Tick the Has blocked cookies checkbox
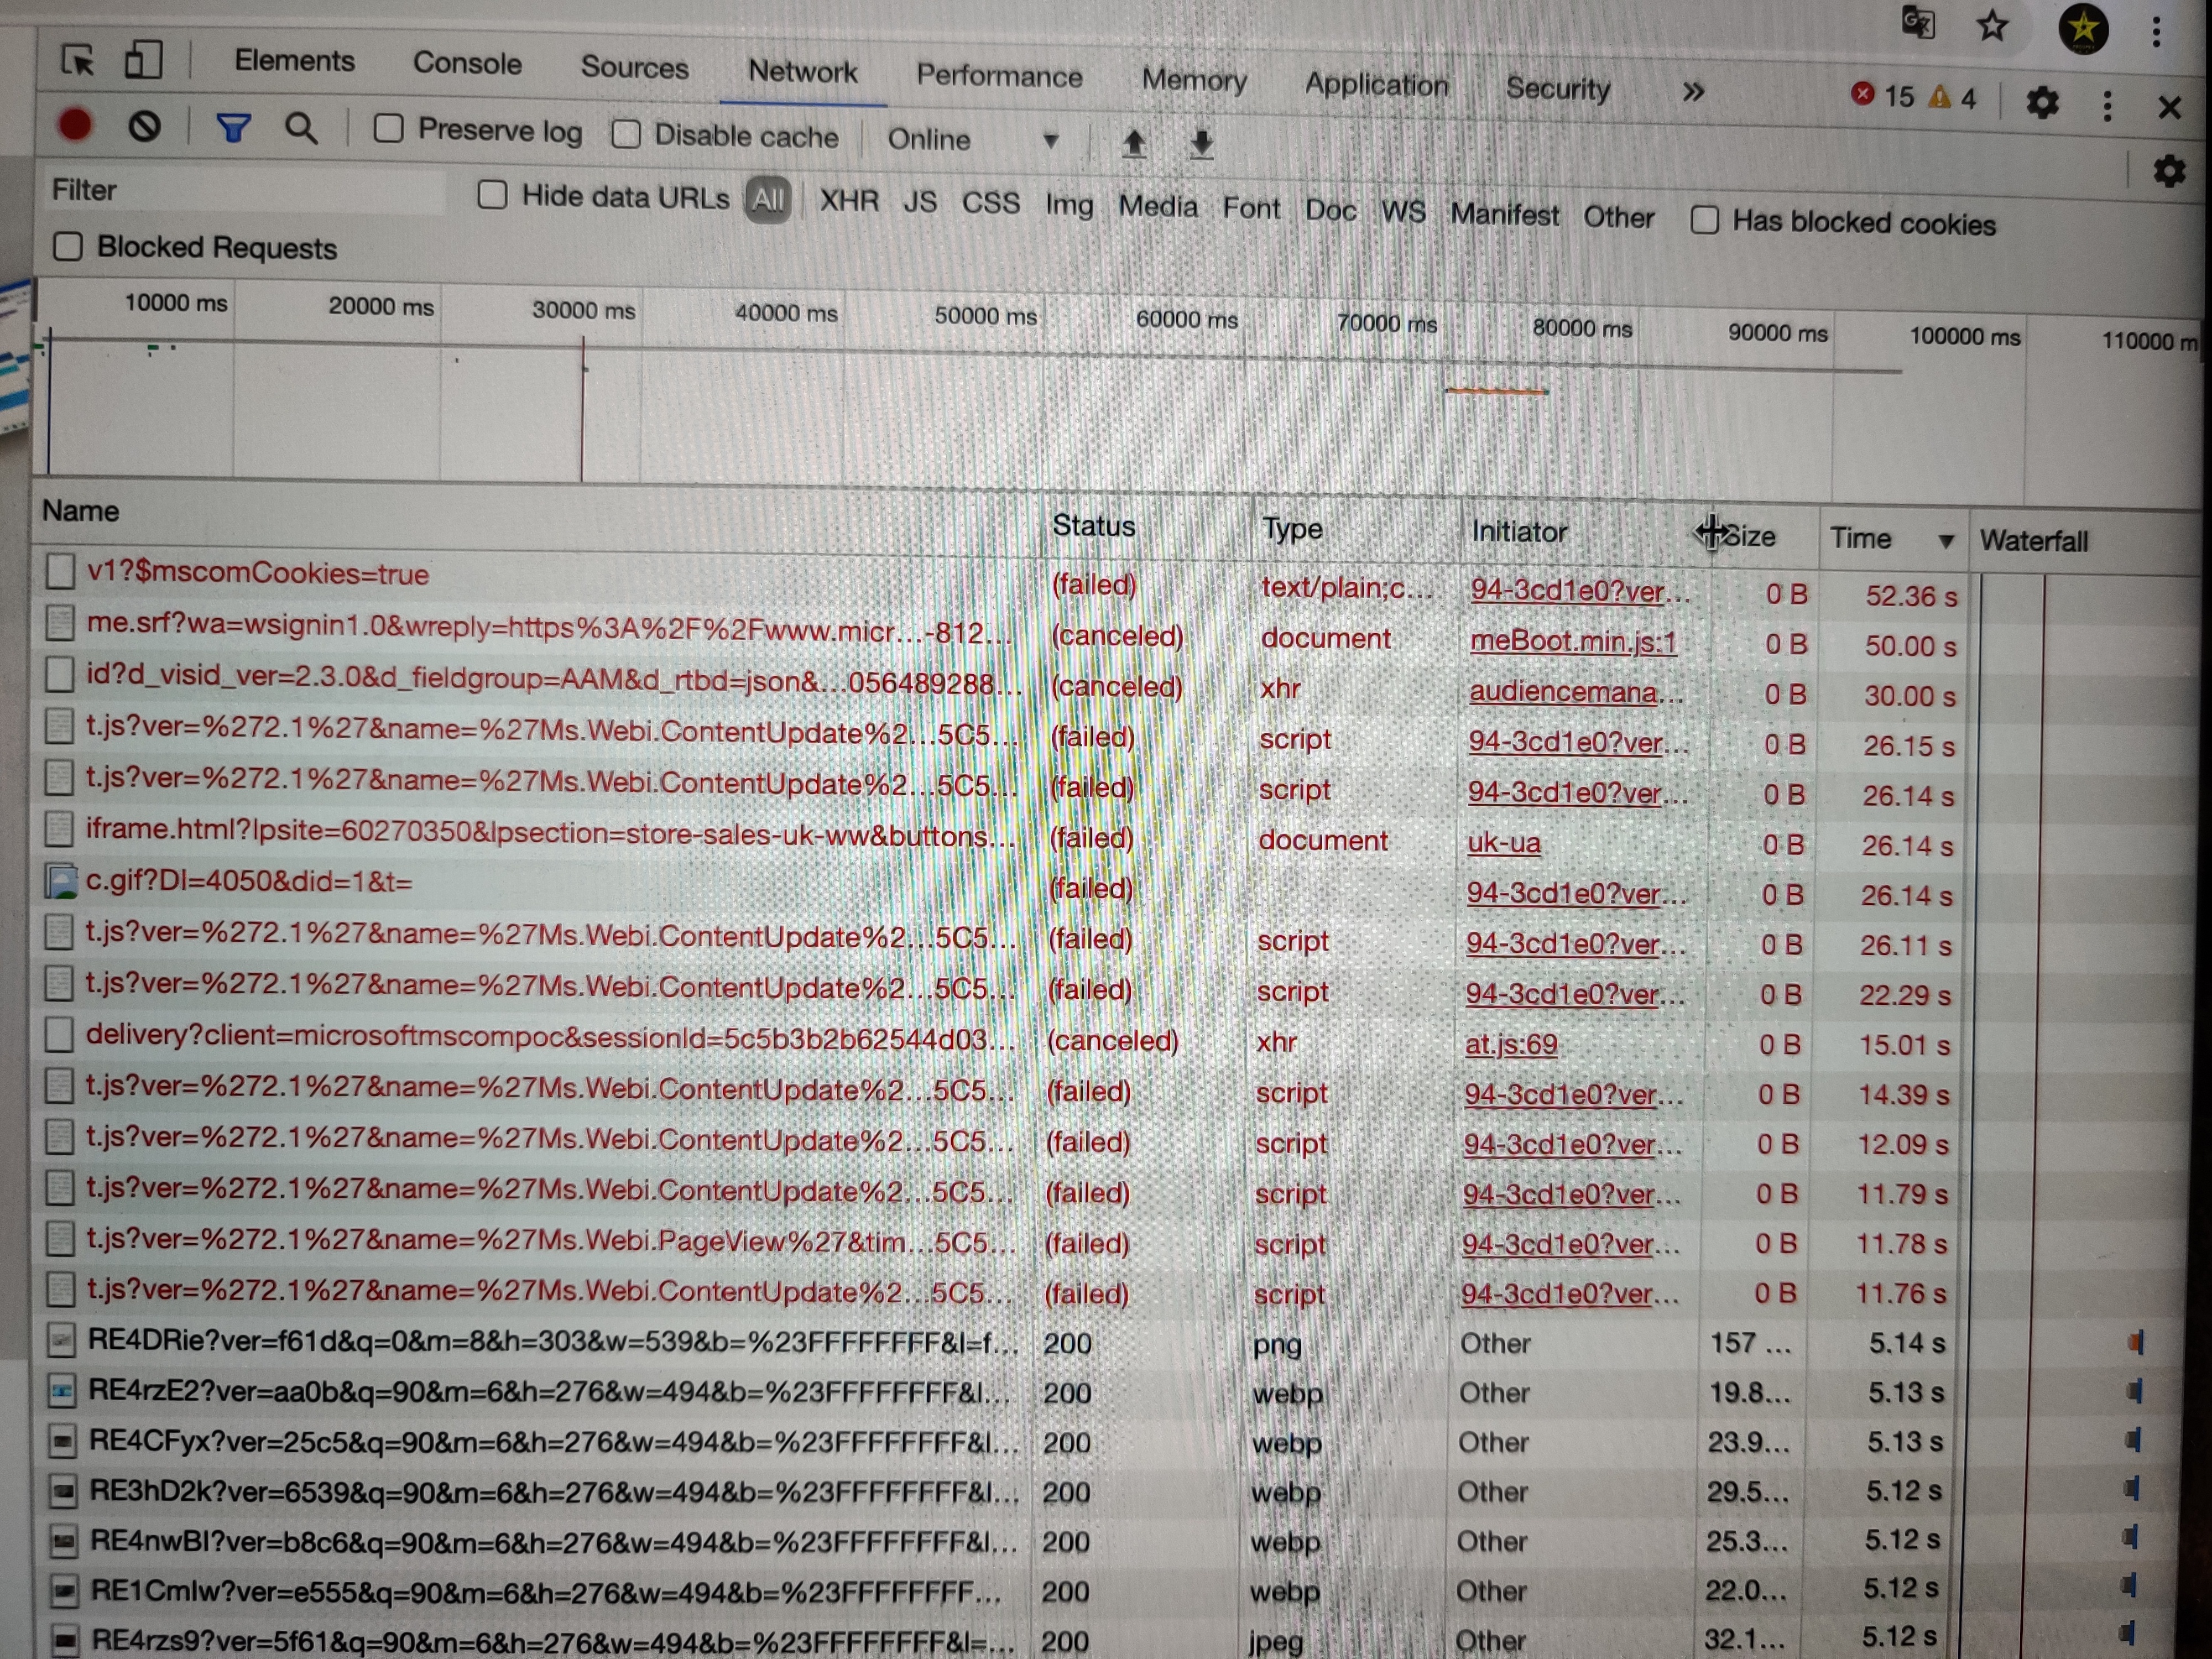Screen dimensions: 2212x1659 pos(1704,219)
